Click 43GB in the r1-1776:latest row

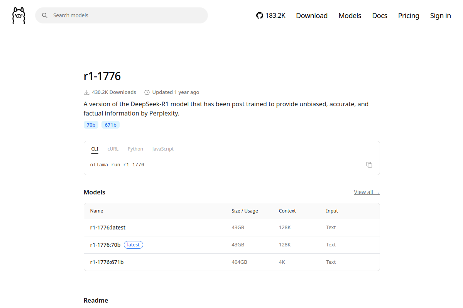pyautogui.click(x=238, y=228)
